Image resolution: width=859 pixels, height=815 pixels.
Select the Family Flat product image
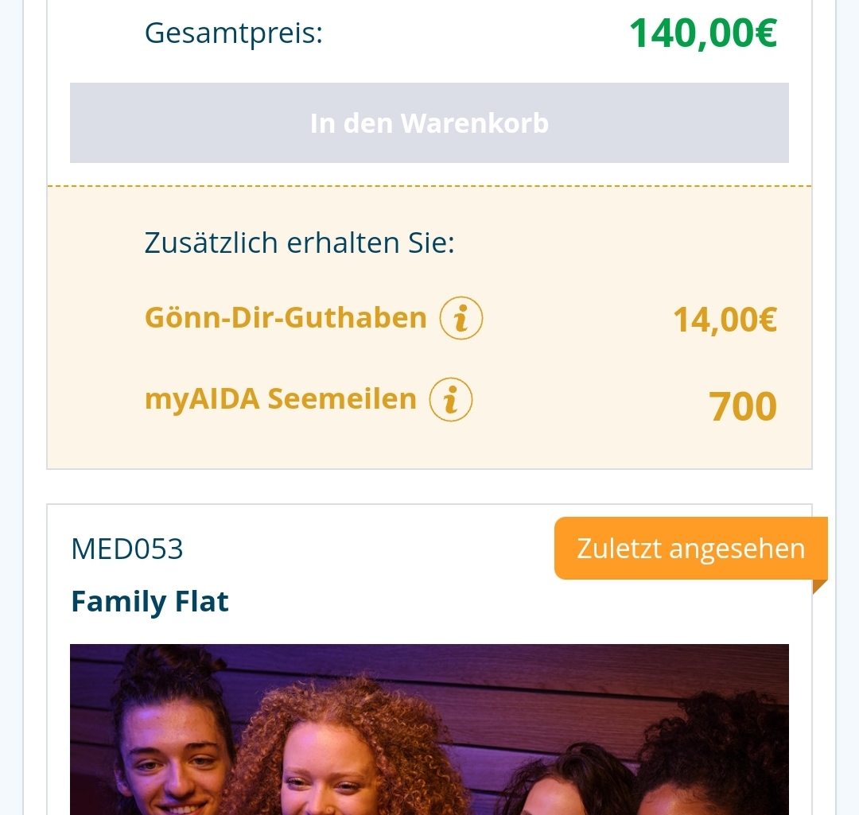coord(429,728)
